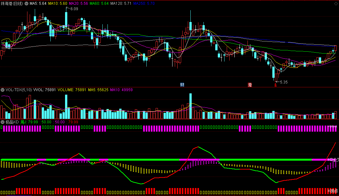Click the MA20: 5.56 label
The image size is (339, 196).
pos(78,4)
